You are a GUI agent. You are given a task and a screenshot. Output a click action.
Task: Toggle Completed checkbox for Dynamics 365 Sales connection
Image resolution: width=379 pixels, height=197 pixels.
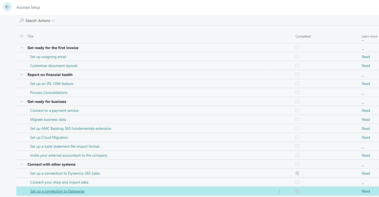click(x=297, y=173)
